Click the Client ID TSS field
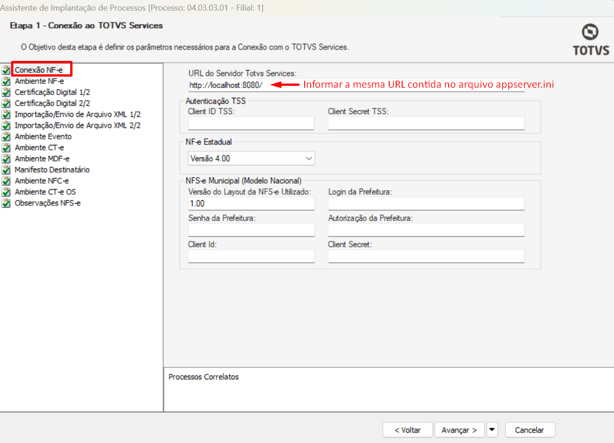This screenshot has height=443, width=614. point(251,123)
